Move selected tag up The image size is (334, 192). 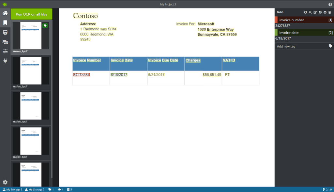click(x=320, y=12)
